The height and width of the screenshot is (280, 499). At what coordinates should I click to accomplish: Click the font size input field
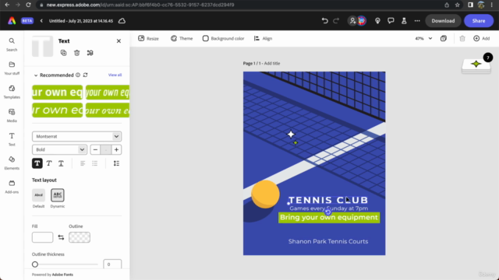coord(106,149)
